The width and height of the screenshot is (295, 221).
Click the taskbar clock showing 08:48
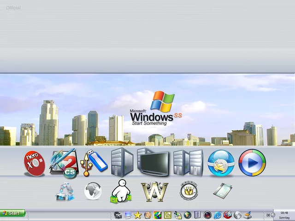pos(284,215)
